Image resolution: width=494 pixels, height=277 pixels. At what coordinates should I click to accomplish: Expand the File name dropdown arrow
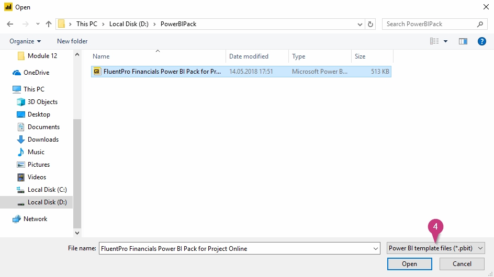(376, 248)
